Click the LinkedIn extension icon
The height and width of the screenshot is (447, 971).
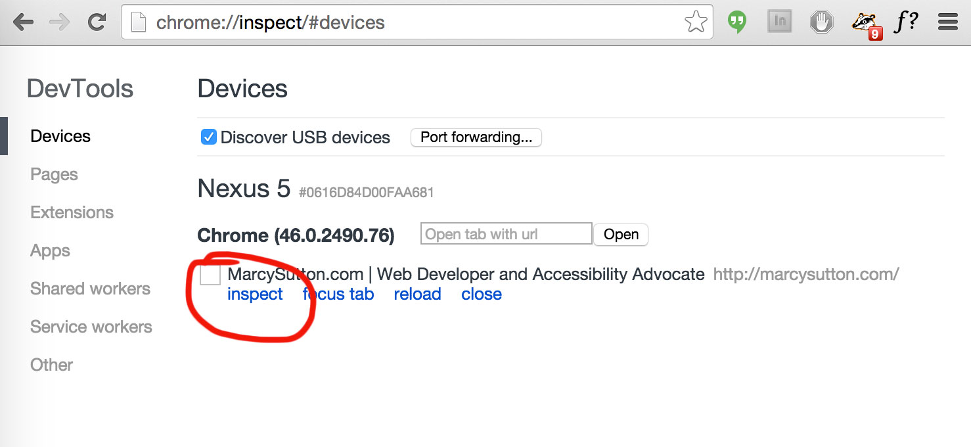coord(779,21)
